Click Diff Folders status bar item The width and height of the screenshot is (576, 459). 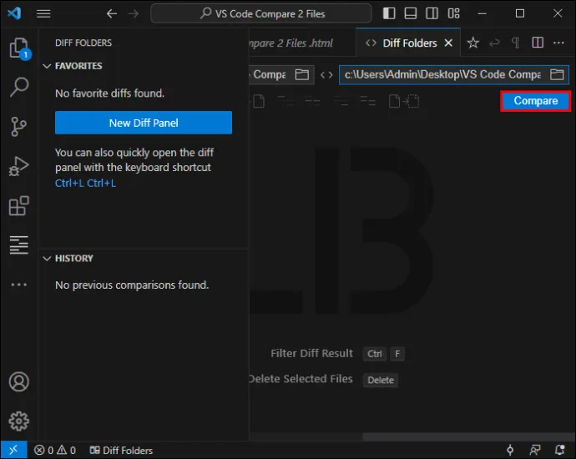pos(121,450)
